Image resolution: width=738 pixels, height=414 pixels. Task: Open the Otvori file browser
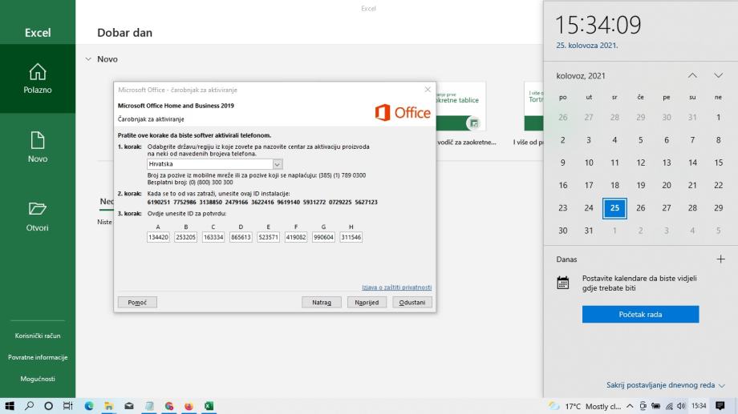(38, 216)
